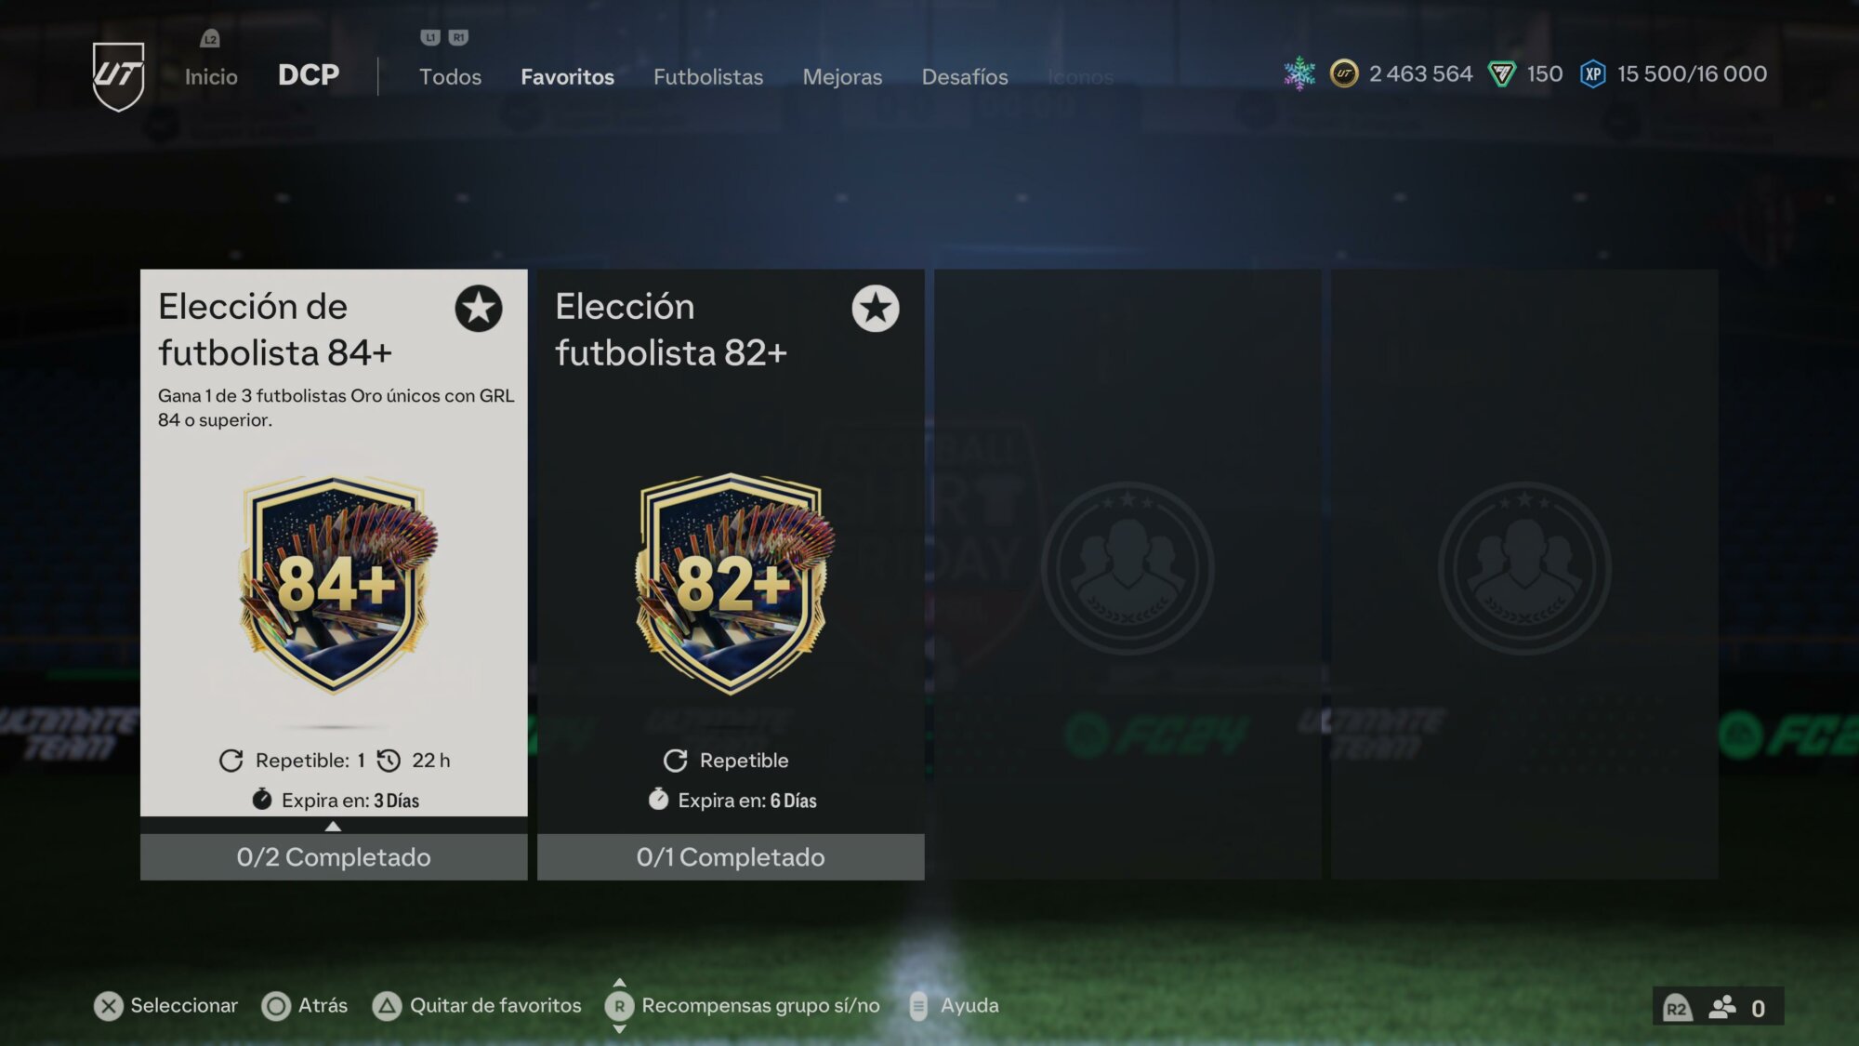This screenshot has width=1859, height=1046.
Task: Click the Inicio menu item
Action: [211, 76]
